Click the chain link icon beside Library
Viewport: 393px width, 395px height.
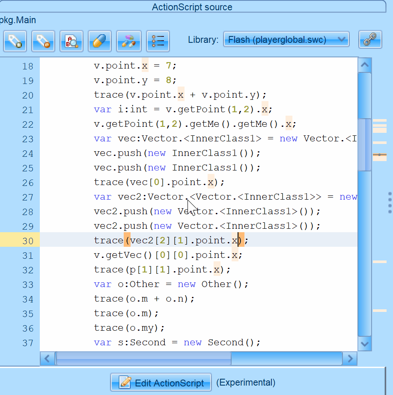(x=370, y=39)
